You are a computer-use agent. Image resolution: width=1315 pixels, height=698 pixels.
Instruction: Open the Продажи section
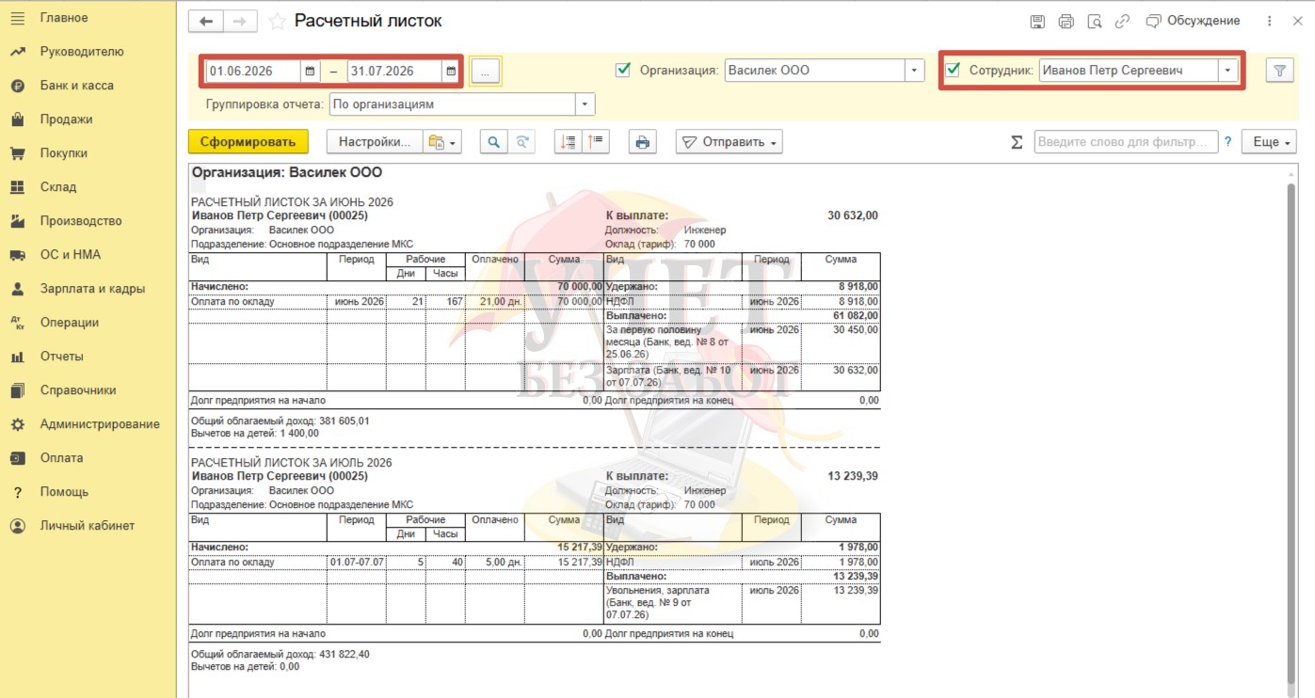point(66,119)
